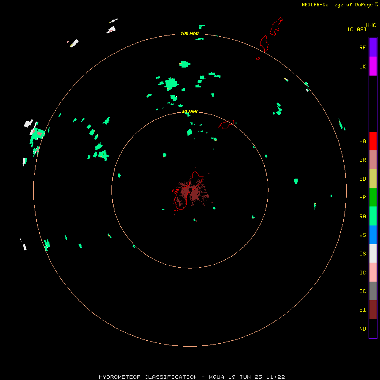Image resolution: width=380 pixels, height=380 pixels.
Task: Click the UK legend label
Action: (x=362, y=66)
